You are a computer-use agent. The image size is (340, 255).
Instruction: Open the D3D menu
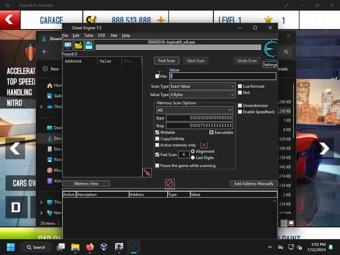(102, 35)
